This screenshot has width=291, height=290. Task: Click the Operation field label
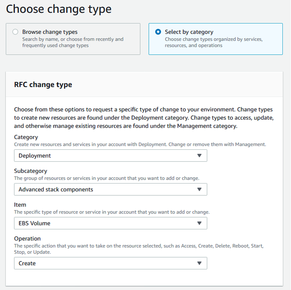coord(27,239)
